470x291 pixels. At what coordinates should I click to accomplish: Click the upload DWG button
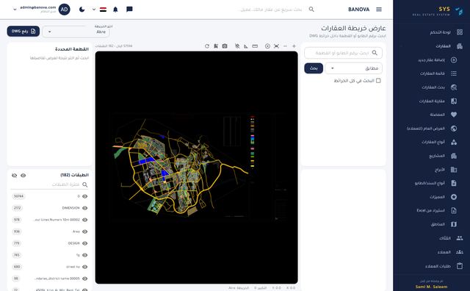23,31
